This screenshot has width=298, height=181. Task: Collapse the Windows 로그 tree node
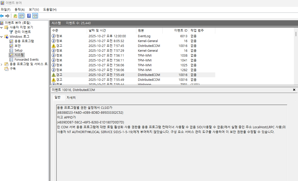tap(2, 37)
